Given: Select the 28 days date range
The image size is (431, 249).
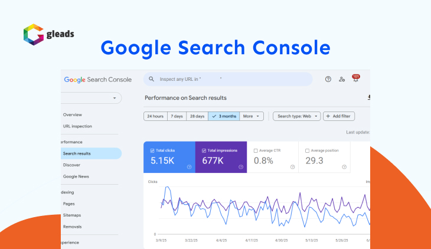Looking at the screenshot, I should point(197,116).
